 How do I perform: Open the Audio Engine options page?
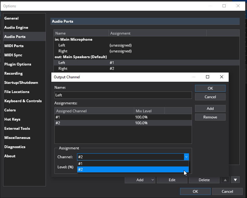click(24, 28)
